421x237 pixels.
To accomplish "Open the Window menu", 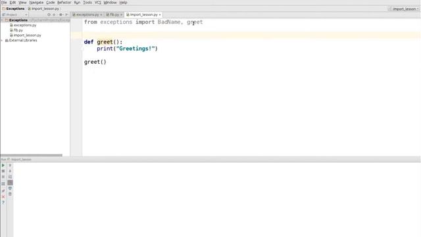I will pos(110,3).
